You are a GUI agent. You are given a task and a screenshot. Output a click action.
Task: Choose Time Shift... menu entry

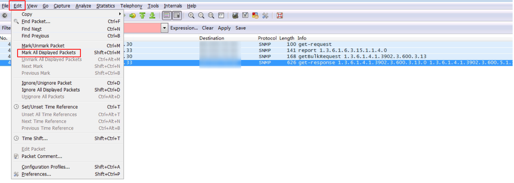pos(68,138)
